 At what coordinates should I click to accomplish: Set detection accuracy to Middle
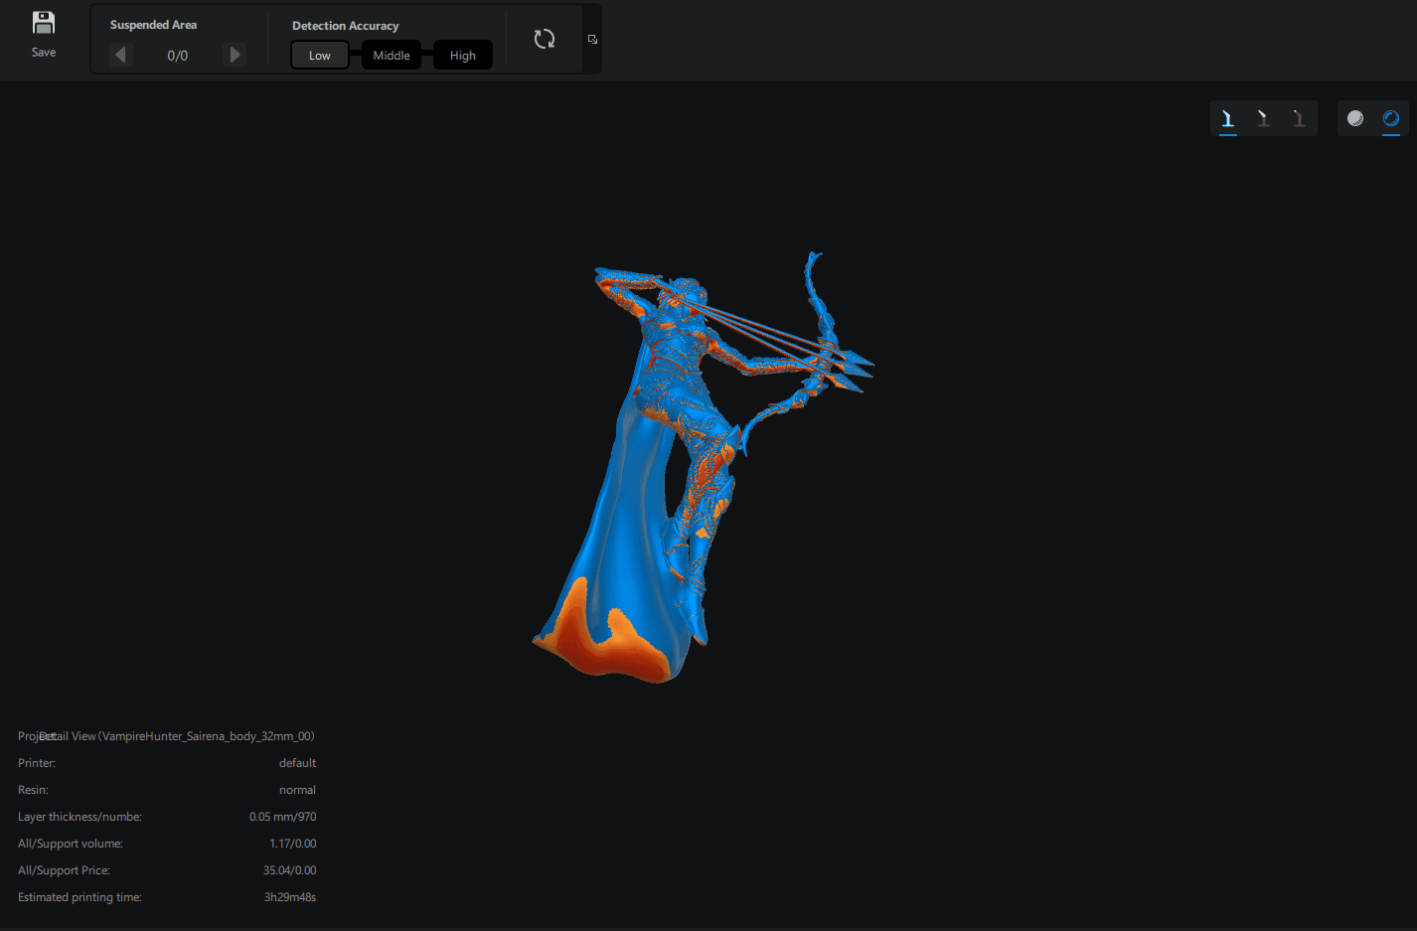pyautogui.click(x=392, y=56)
